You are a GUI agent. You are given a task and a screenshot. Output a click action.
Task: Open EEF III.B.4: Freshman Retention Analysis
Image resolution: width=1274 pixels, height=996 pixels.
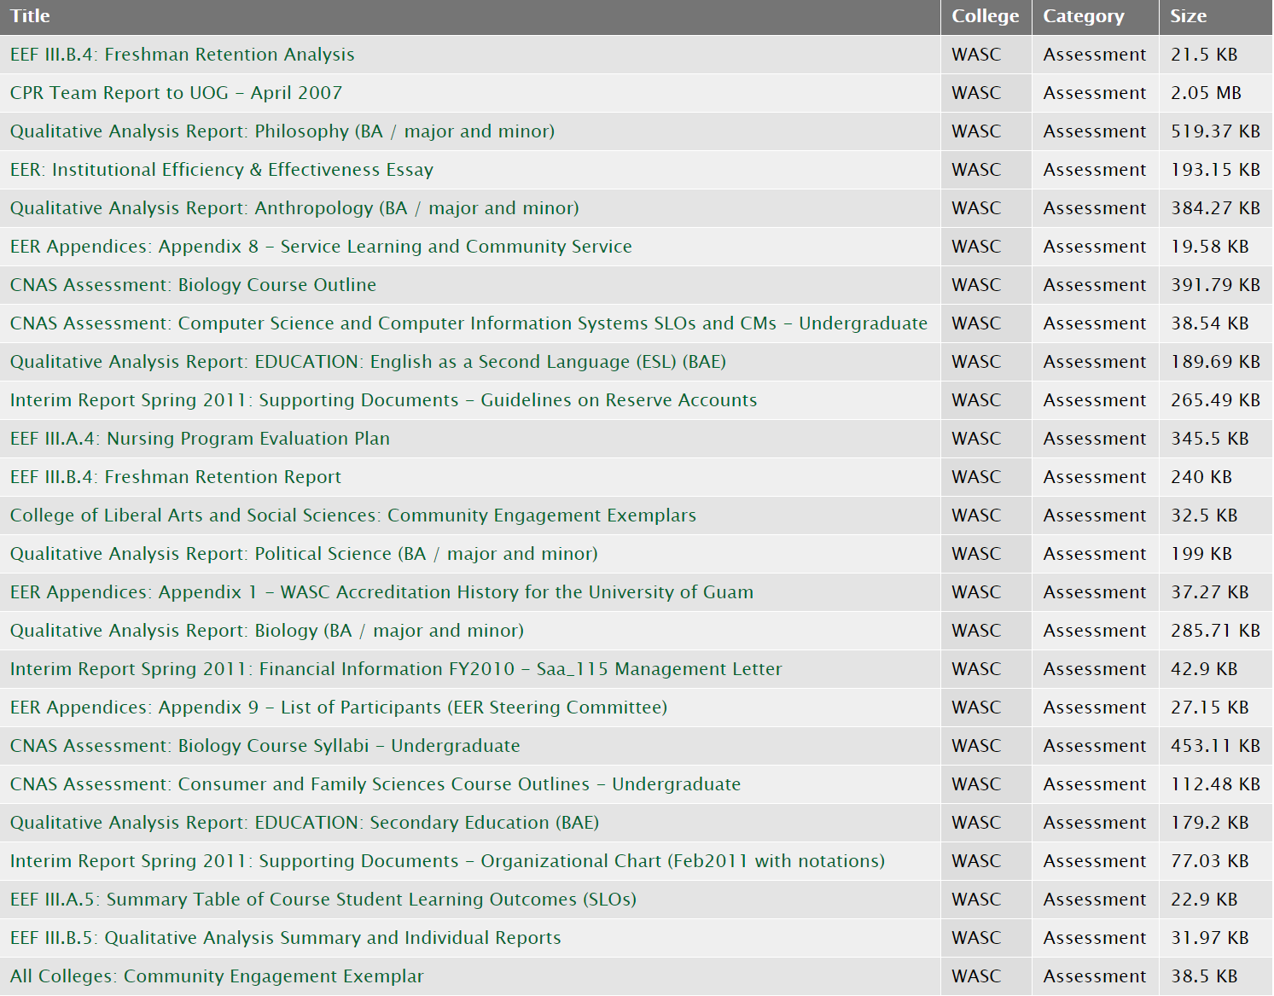[x=183, y=55]
